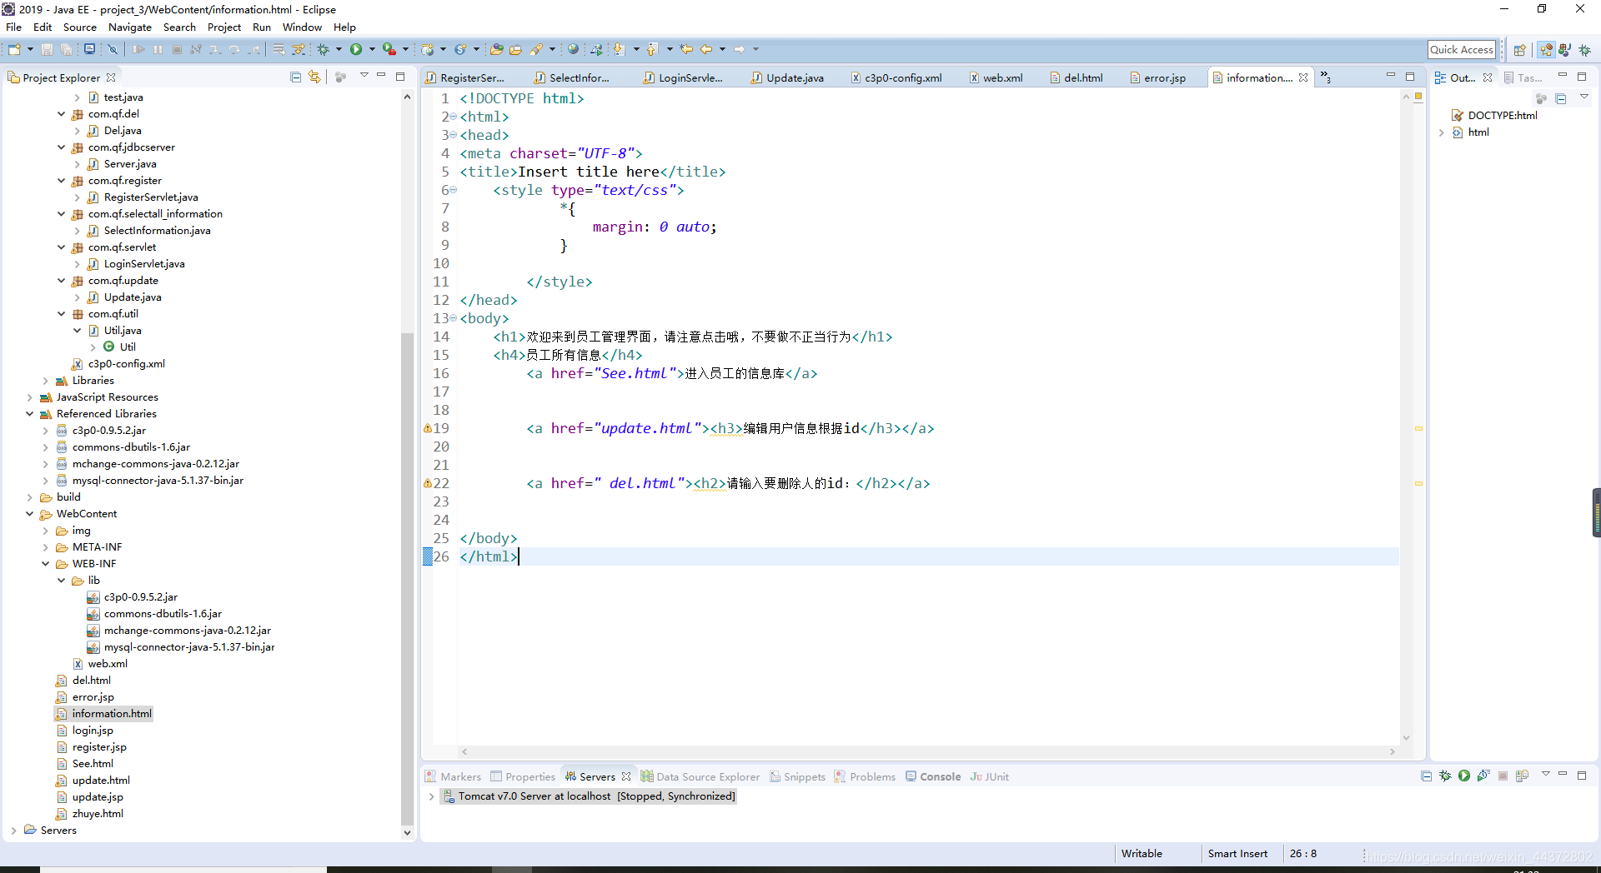Collapse the com.qf.del package
The image size is (1601, 873).
pos(61,114)
